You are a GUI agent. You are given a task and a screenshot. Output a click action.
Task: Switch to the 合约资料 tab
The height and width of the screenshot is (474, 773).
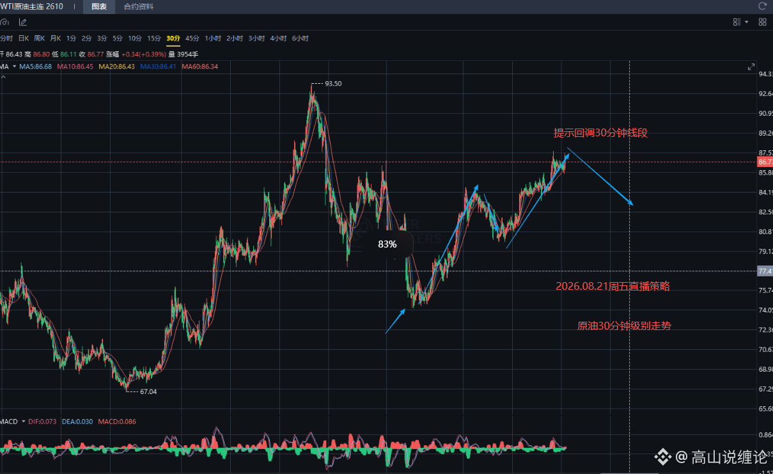click(x=139, y=7)
